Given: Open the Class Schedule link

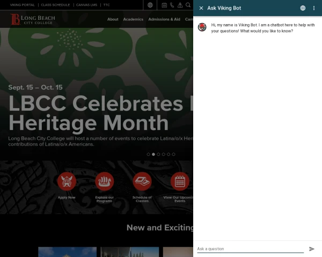Looking at the screenshot, I should pos(55,5).
